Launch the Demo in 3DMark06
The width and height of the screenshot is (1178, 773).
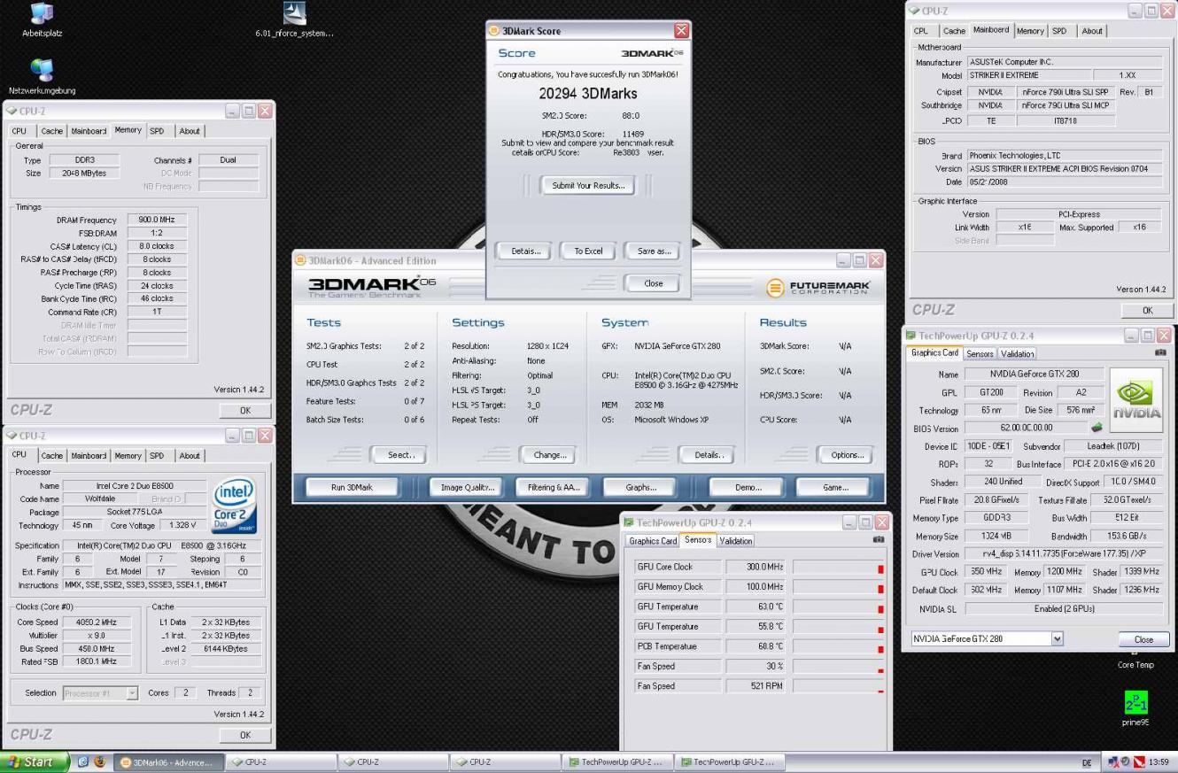pos(748,487)
